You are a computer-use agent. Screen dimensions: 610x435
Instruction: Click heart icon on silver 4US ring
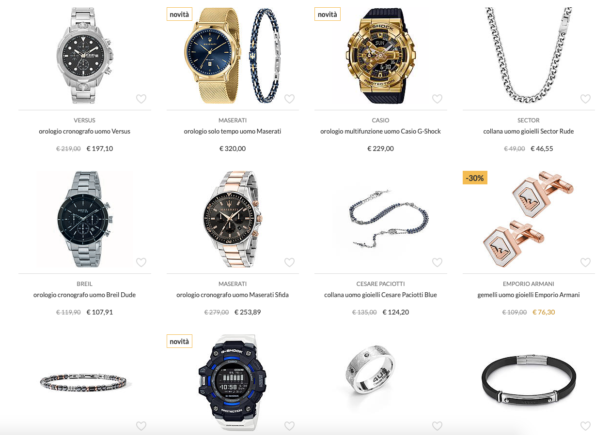[x=437, y=426]
